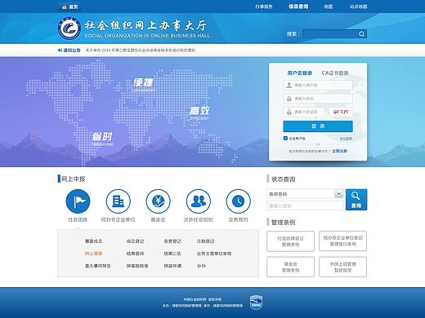The height and width of the screenshot is (318, 425).
Task: Click the 通知公告 speaker icon
Action: [x=60, y=51]
